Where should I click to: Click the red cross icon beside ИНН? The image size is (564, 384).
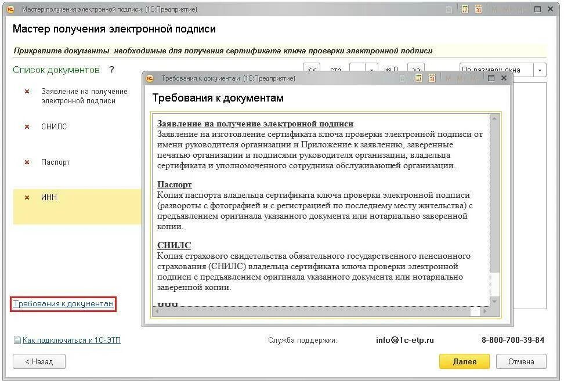click(x=27, y=197)
